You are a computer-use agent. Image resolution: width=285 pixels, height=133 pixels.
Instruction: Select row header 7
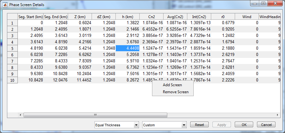[12, 61]
